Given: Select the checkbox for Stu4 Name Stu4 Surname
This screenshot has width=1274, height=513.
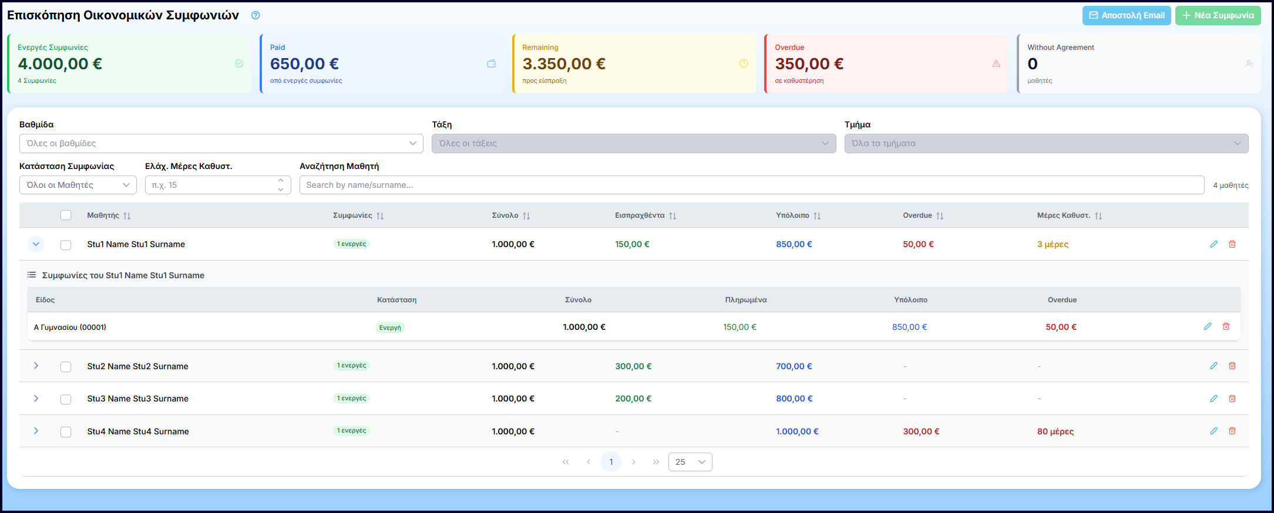Looking at the screenshot, I should click(x=66, y=432).
